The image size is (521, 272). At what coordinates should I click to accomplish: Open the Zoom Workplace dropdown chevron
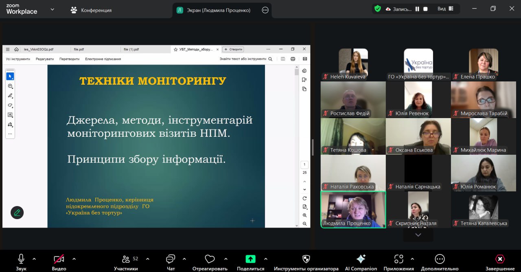click(x=52, y=9)
